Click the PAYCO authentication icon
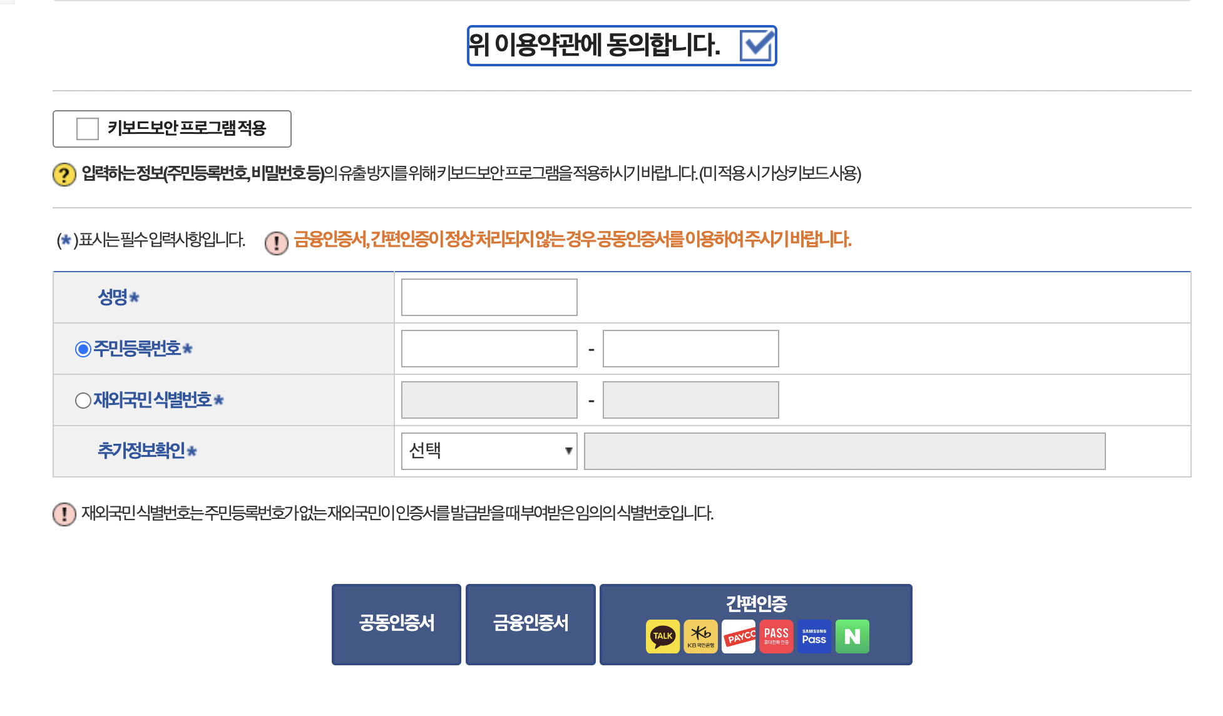Screen dimensions: 1223x716 click(x=739, y=637)
